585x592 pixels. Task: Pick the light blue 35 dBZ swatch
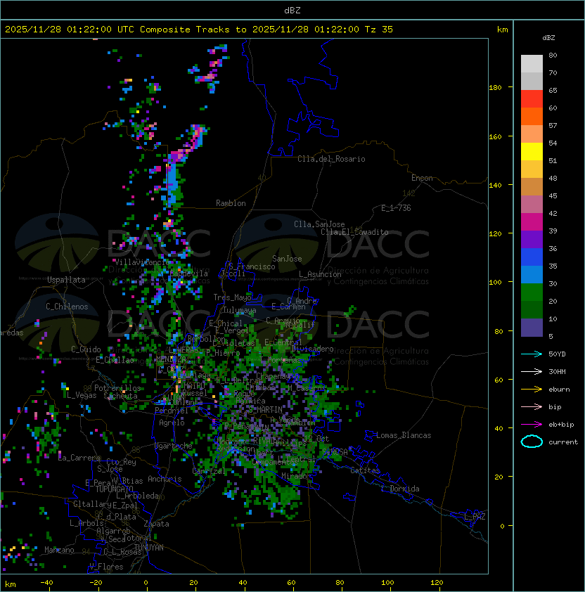tap(532, 274)
